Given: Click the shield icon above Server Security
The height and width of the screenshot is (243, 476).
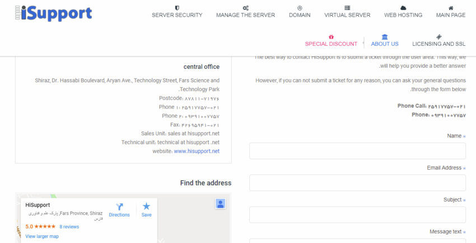Looking at the screenshot, I should pyautogui.click(x=177, y=8).
